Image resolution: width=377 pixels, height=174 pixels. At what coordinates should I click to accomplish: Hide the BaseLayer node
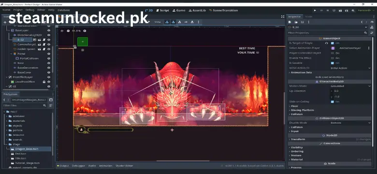[49, 30]
